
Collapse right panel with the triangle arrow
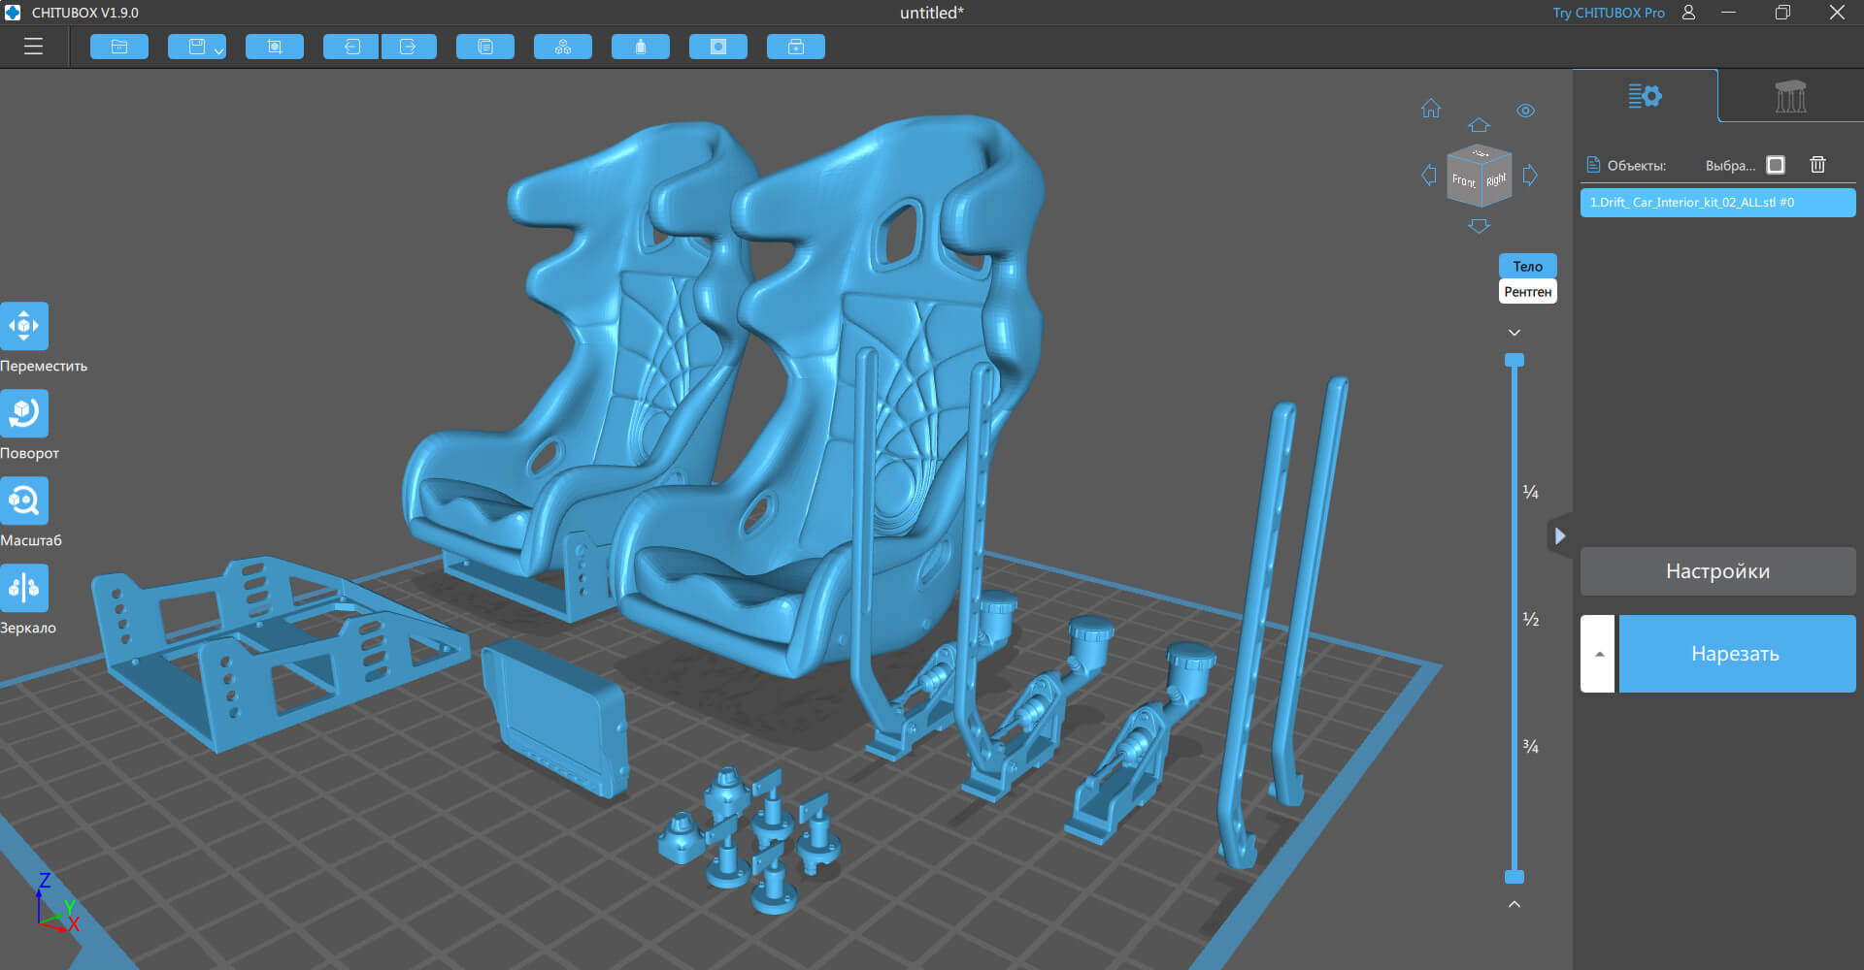(1559, 535)
